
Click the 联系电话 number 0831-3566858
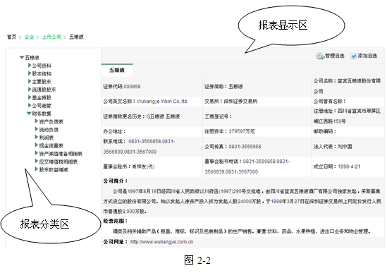pos(145,141)
